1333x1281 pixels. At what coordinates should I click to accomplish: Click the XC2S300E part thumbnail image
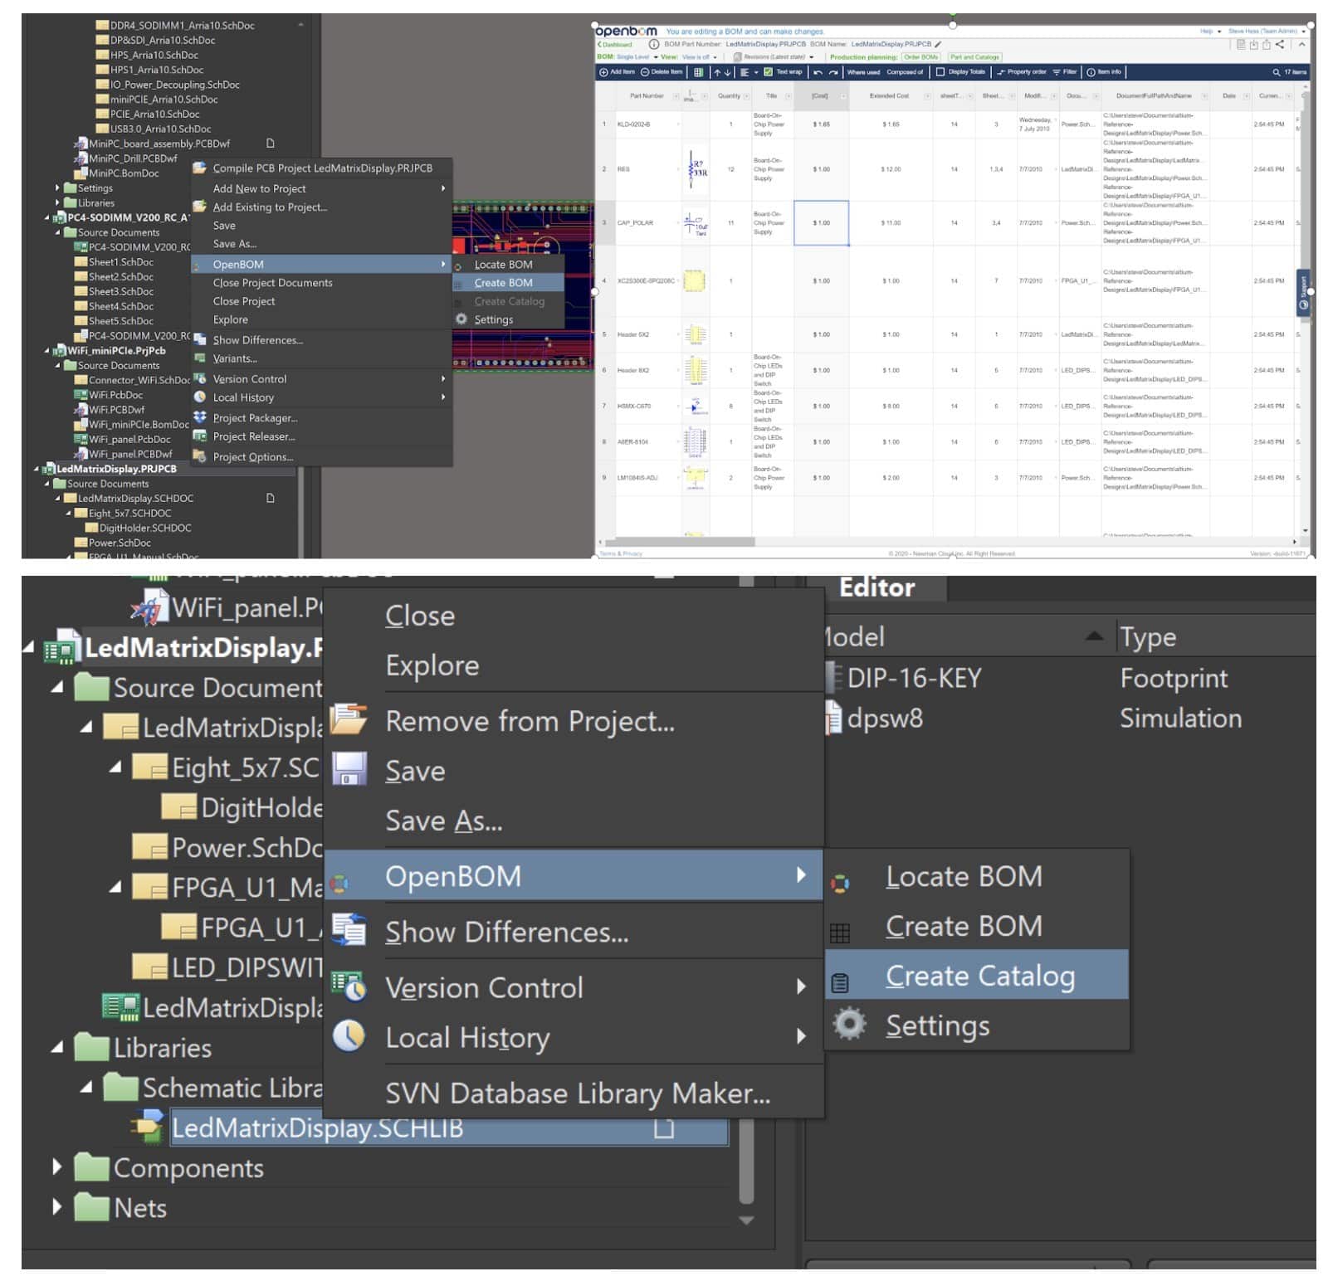coord(694,281)
